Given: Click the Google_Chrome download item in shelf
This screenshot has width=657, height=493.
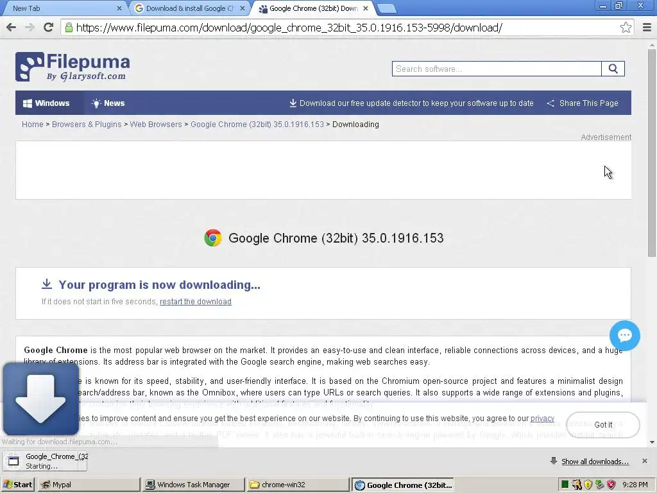Looking at the screenshot, I should coord(45,461).
